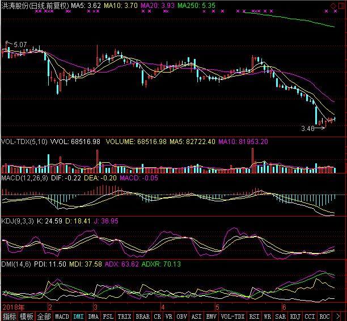Click the ADX: 63.62 value
347x321 pixels.
tap(122, 264)
